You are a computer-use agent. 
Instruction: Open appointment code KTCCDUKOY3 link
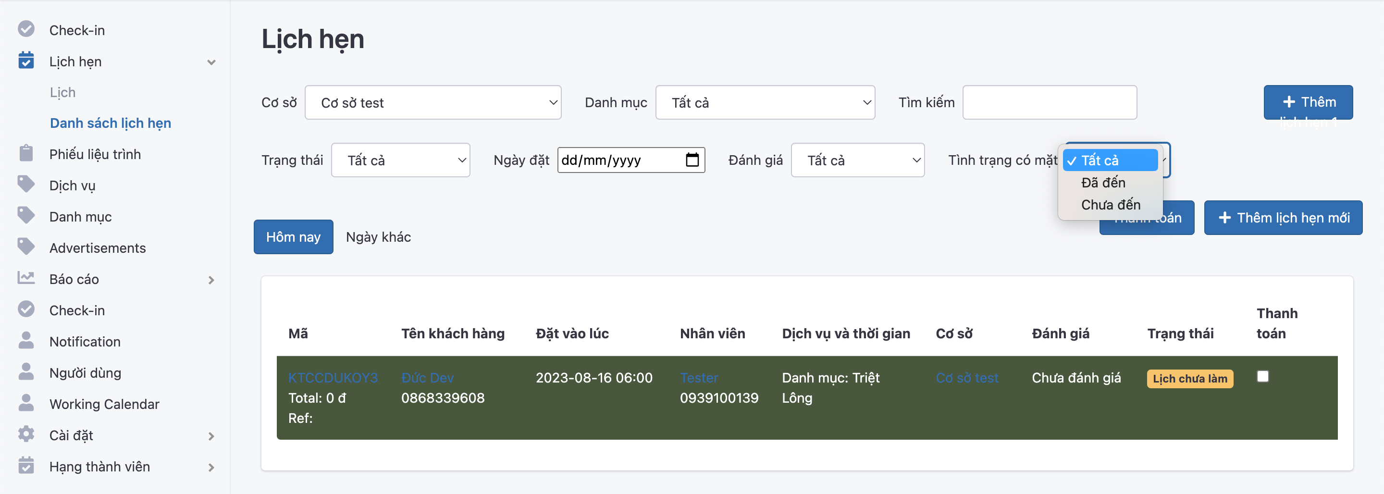pos(333,378)
